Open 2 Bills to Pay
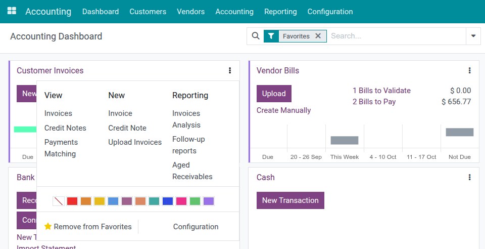 (x=374, y=102)
